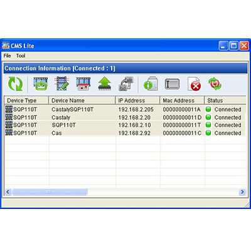Click the Status column header
Screen dimensions: 251x251
coord(225,100)
